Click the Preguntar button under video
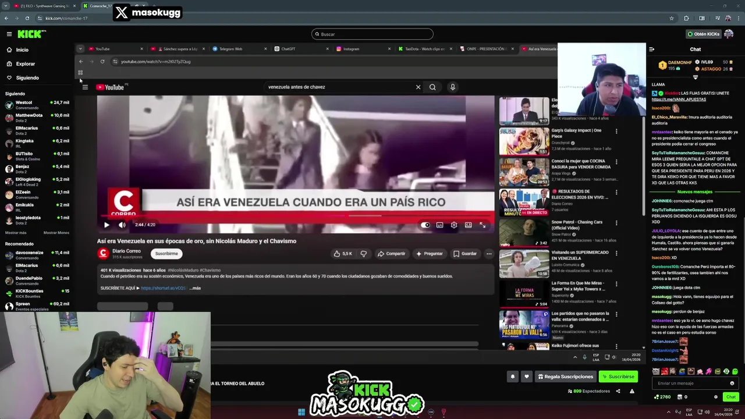Image resolution: width=745 pixels, height=419 pixels. pos(429,254)
